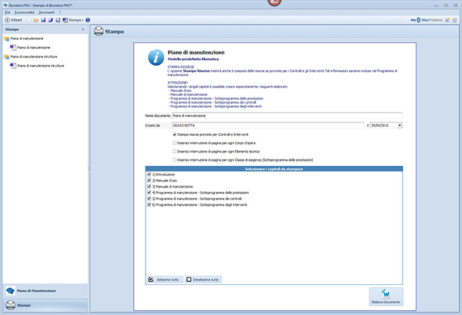462x315 pixels.
Task: Select the Piano di manutenzione document item
Action: [x=34, y=48]
